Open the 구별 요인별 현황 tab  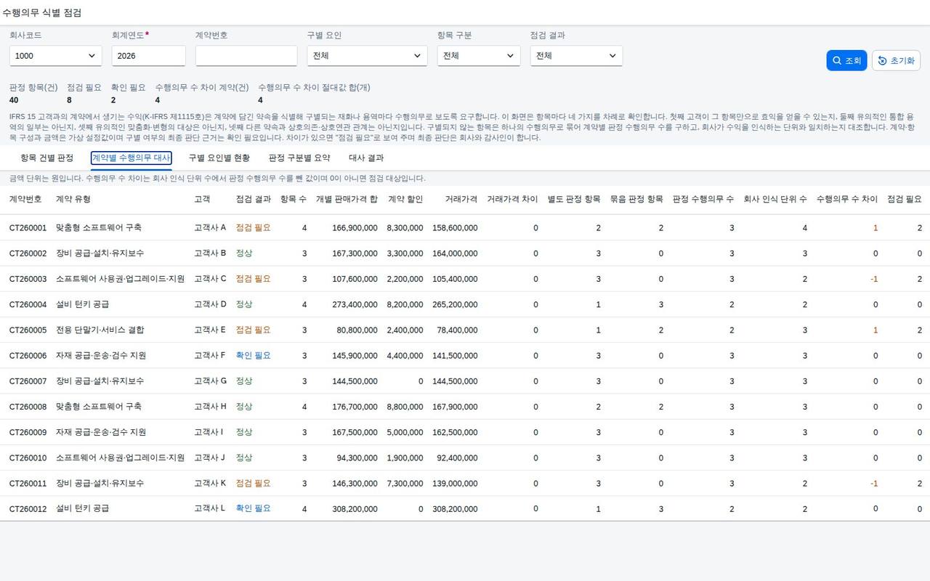[219, 158]
